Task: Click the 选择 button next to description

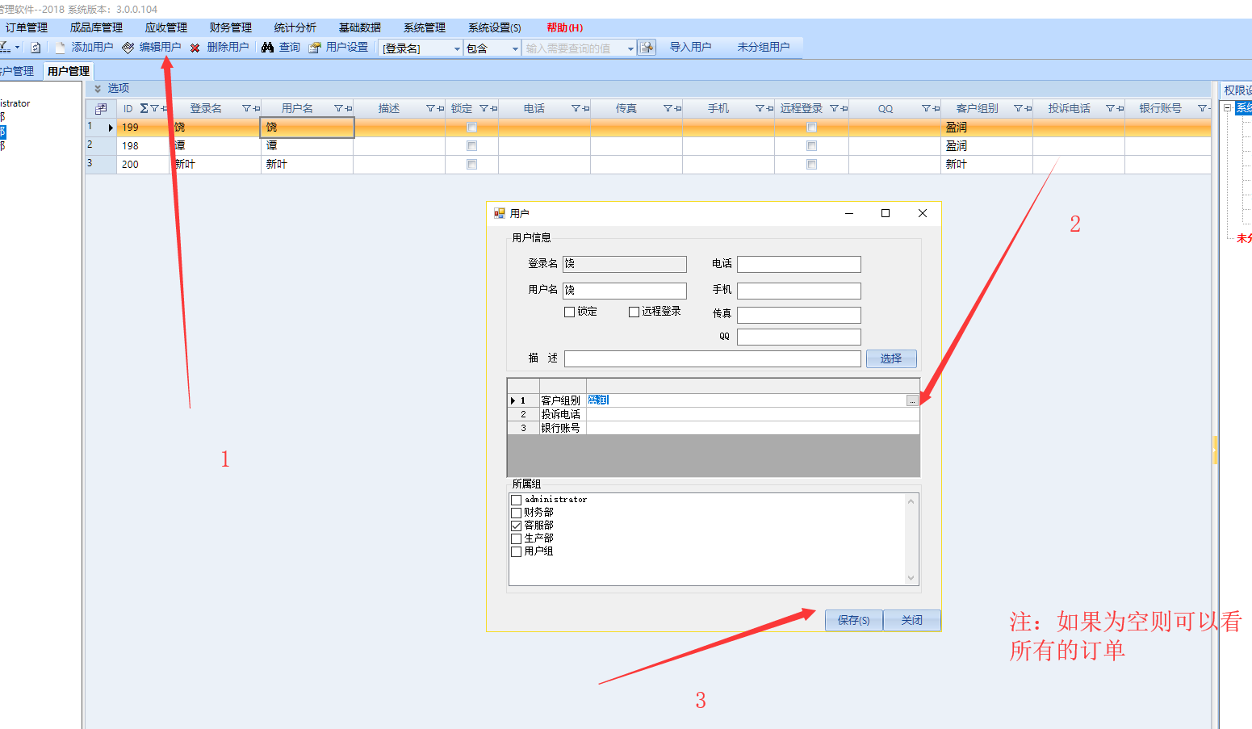Action: pyautogui.click(x=890, y=358)
